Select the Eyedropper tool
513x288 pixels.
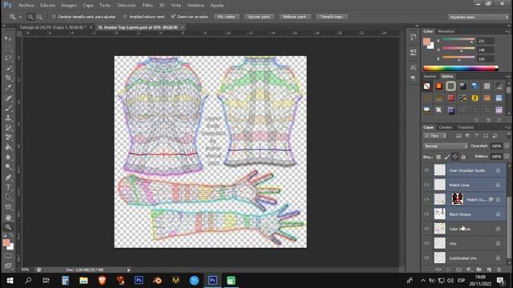tap(8, 87)
